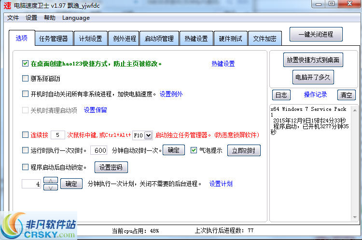The height and width of the screenshot is (240, 362).
Task: Maximize the 电脑速度卫士 window
Action: [x=332, y=4]
